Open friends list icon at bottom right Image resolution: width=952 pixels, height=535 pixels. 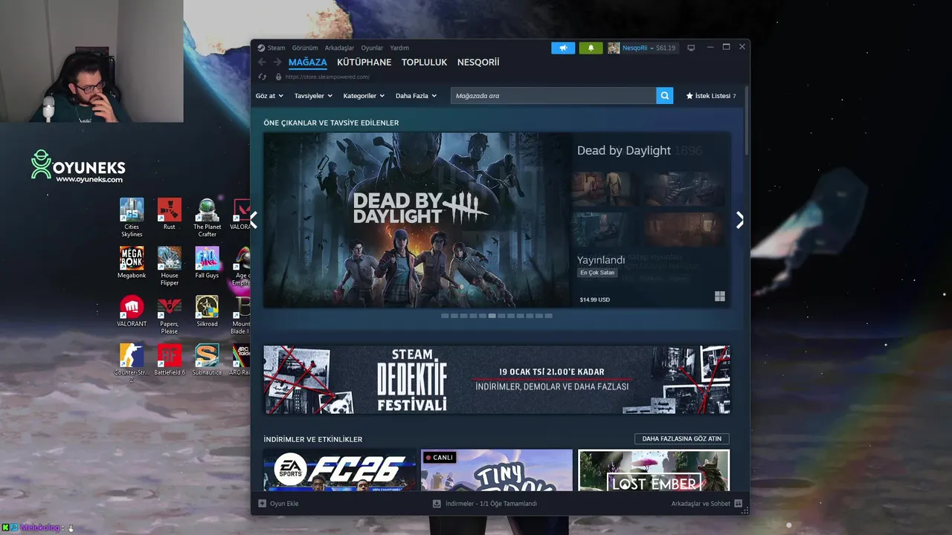pos(739,504)
